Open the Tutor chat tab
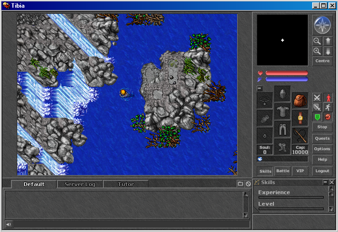 point(126,184)
